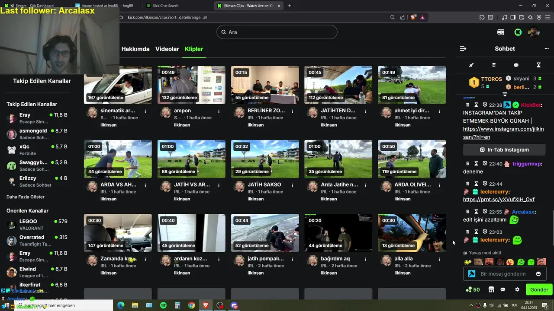Screen dimensions: 554x311
Task: Click the chat bubble icon beside settings gear
Action: click(503, 289)
